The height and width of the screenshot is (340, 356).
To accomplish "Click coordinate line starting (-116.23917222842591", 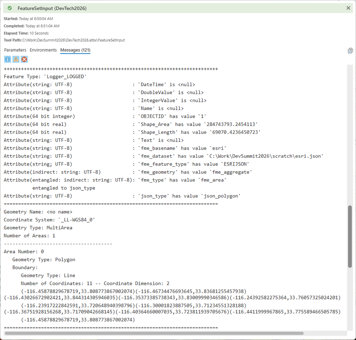I will pyautogui.click(x=134, y=305).
